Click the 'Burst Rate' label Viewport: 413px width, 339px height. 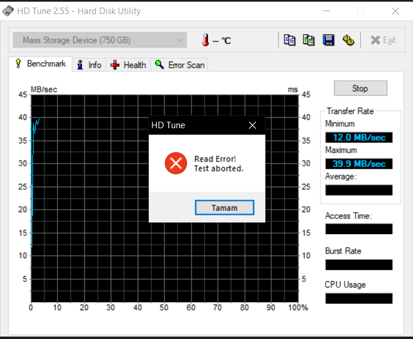tap(343, 251)
